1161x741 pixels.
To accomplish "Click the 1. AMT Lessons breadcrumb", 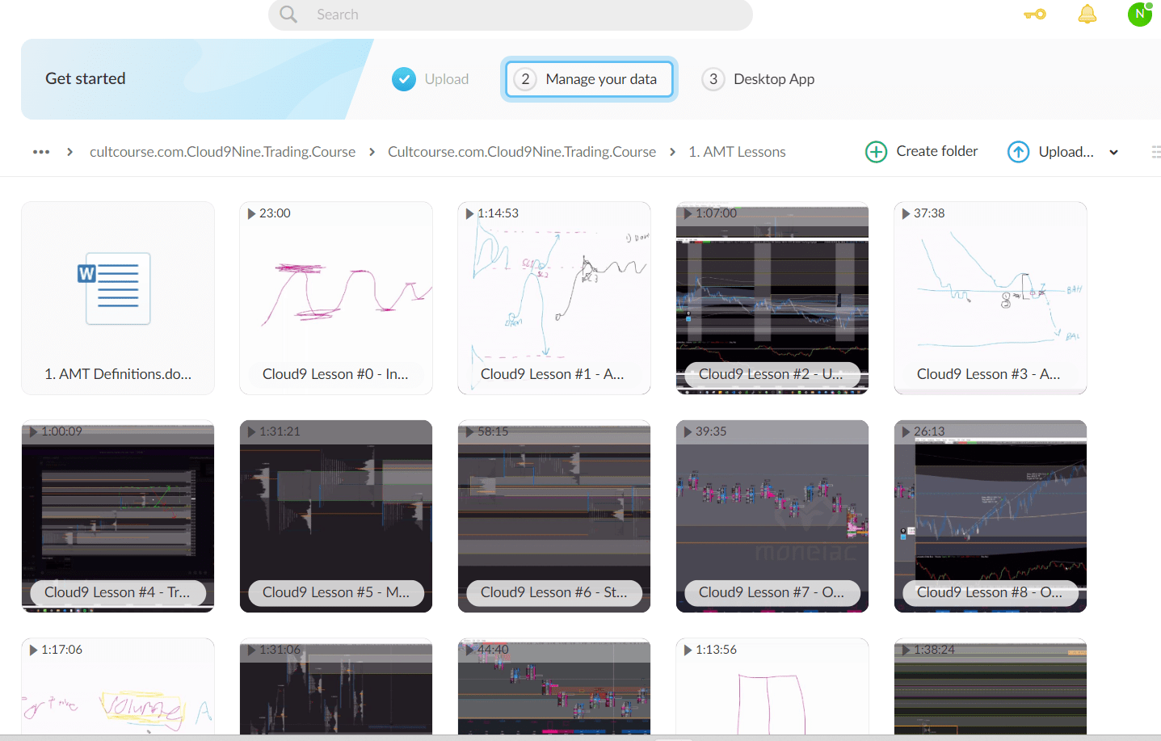I will point(737,152).
